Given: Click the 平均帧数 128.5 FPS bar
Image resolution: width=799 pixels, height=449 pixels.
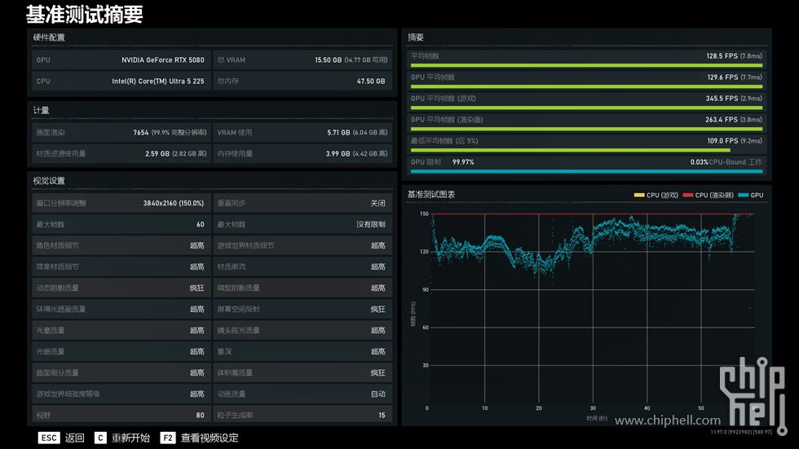Looking at the screenshot, I should click(x=586, y=65).
